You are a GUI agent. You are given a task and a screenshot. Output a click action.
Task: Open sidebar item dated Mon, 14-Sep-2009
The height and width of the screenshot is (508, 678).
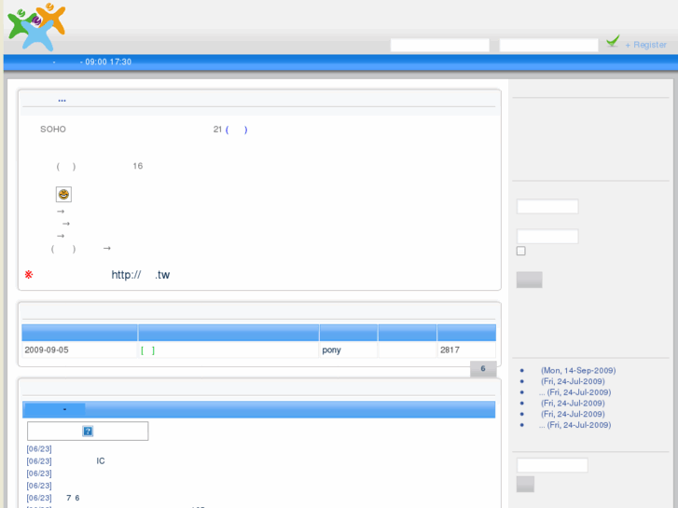[578, 370]
